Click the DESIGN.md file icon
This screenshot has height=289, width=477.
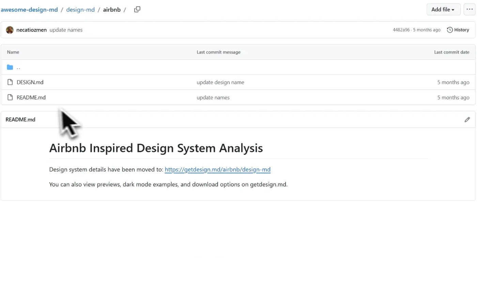pyautogui.click(x=10, y=82)
